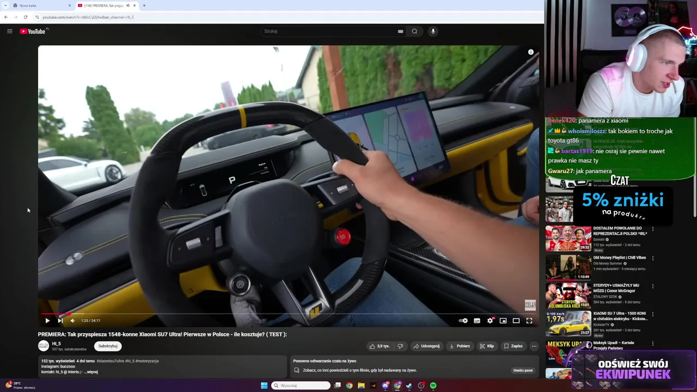Close the Nowa karta tab

[x=70, y=5]
